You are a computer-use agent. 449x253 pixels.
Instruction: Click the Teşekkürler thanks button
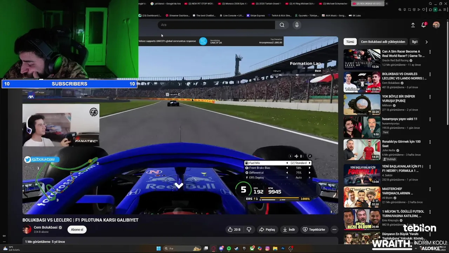[314, 229]
